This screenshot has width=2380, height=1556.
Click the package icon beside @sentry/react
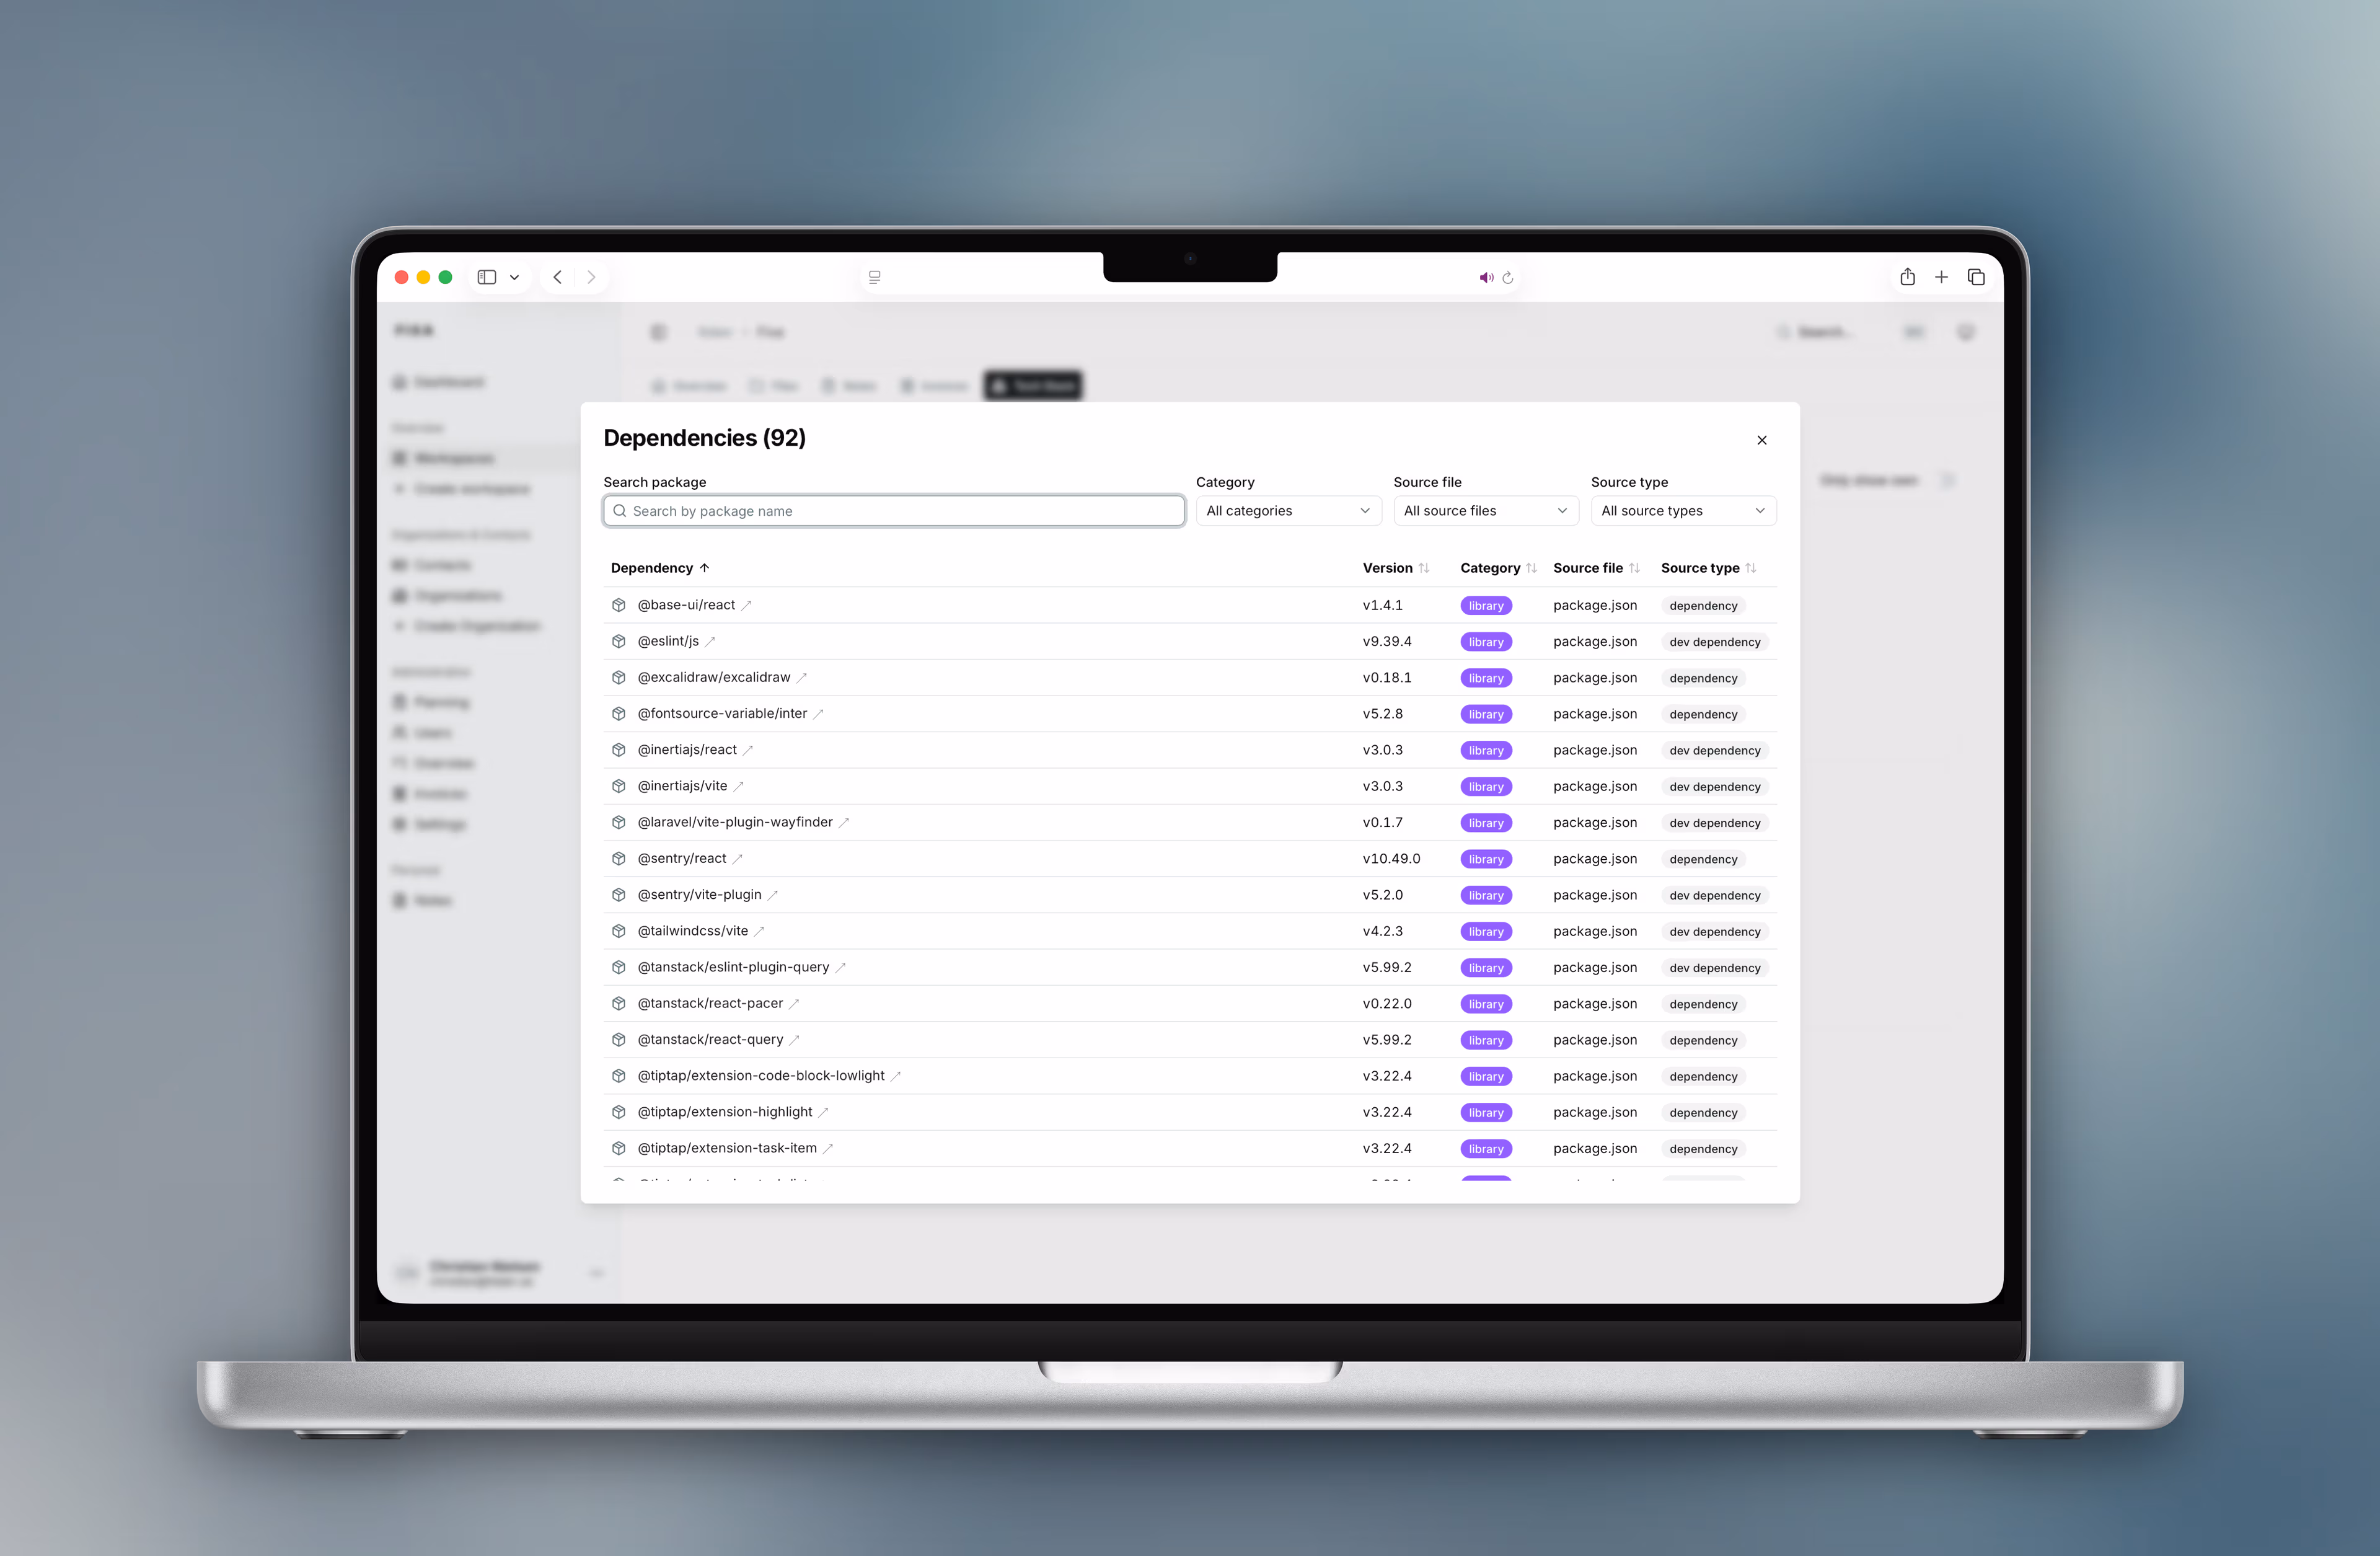(x=619, y=859)
